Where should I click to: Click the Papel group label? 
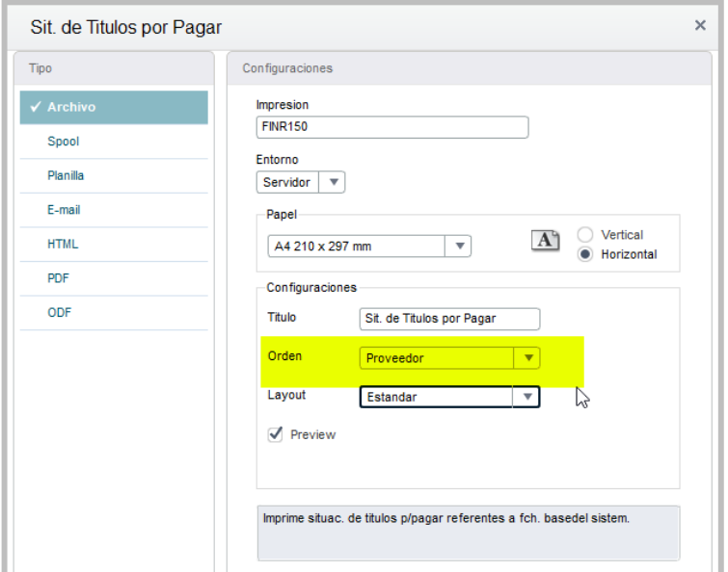(282, 215)
